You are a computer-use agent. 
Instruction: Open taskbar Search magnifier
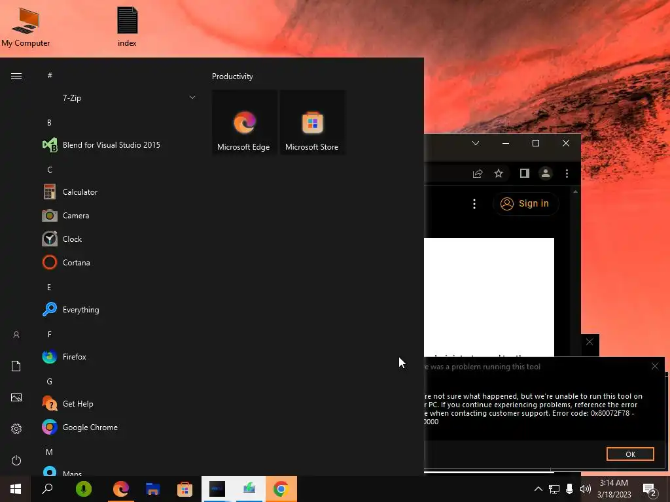pos(47,489)
